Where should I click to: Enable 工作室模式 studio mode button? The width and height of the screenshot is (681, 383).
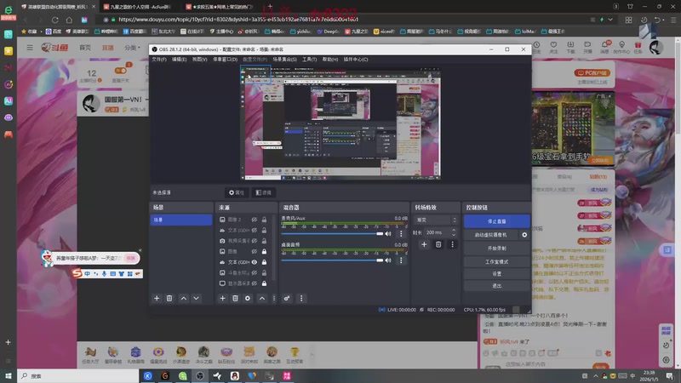point(497,262)
